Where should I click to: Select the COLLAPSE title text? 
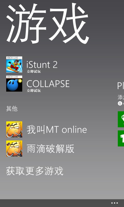point(48,84)
